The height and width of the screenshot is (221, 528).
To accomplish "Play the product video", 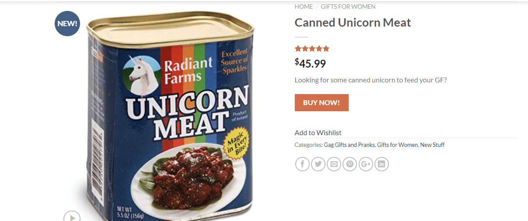I will [x=72, y=217].
